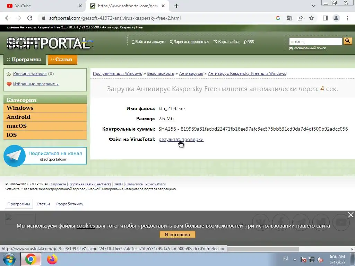
Task: Click the поиск search field
Action: [x=315, y=42]
